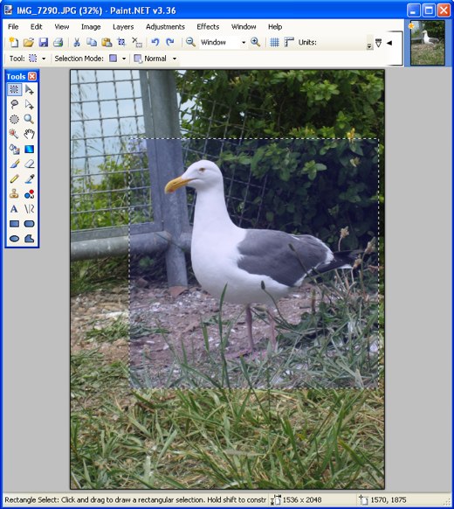Click the Zoom In magnifier button
This screenshot has width=454, height=509.
click(x=255, y=42)
